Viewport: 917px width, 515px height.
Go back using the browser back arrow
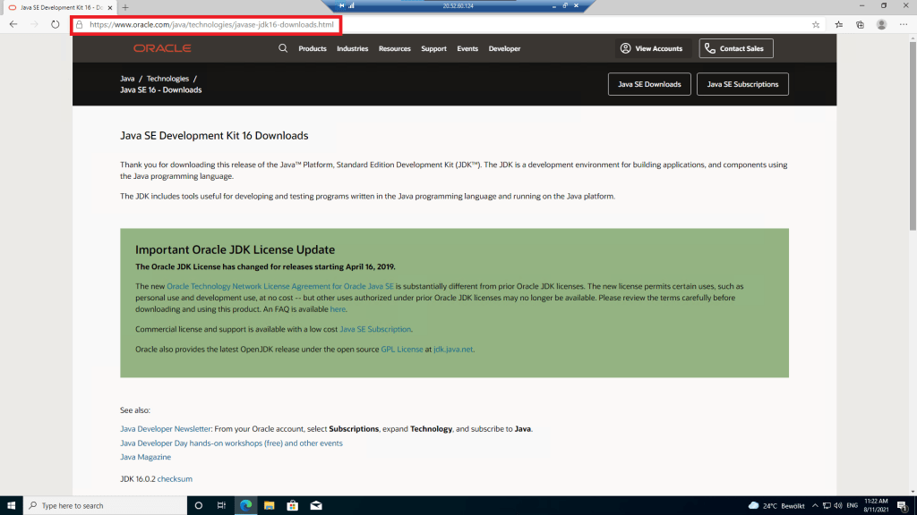[13, 25]
